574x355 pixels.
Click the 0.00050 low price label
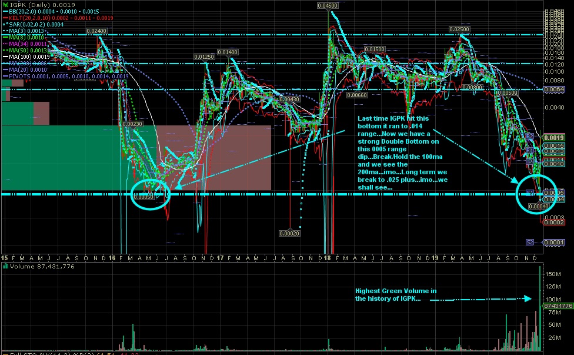[x=143, y=197]
